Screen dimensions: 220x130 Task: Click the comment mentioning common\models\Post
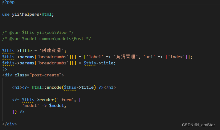(47, 39)
